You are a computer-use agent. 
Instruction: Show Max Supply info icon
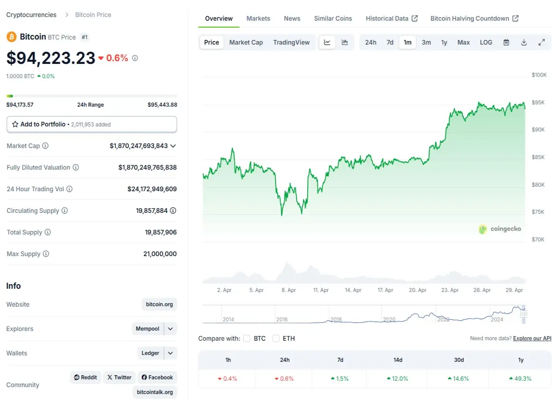46,254
